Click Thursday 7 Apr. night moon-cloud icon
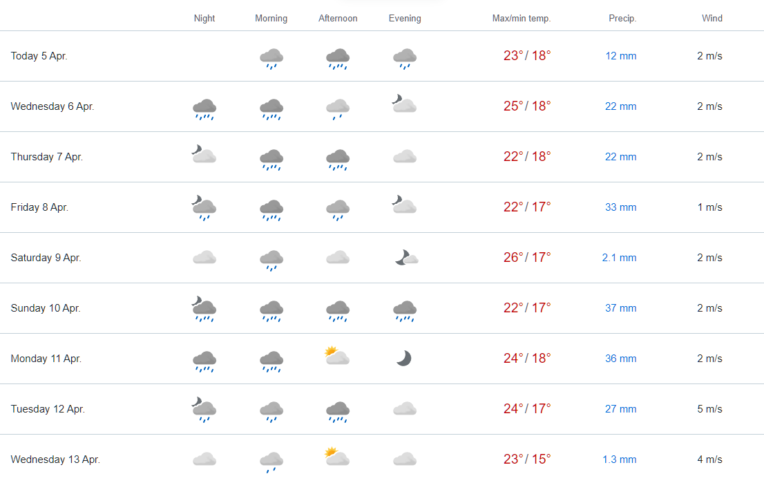 click(x=204, y=154)
